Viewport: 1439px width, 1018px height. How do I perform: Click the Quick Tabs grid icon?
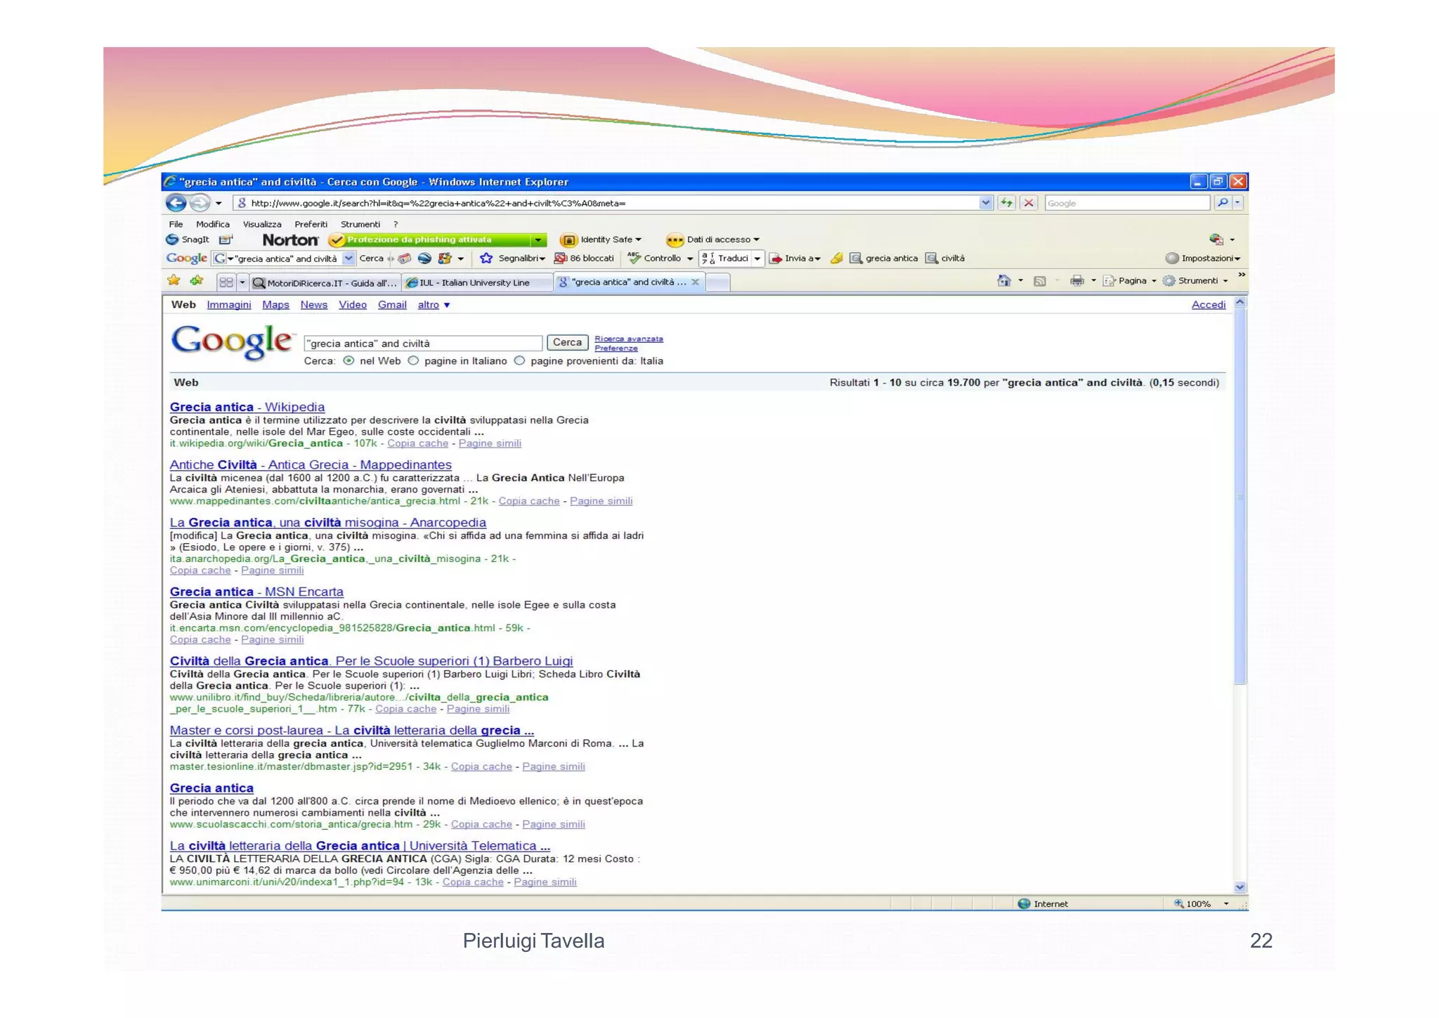coord(226,282)
